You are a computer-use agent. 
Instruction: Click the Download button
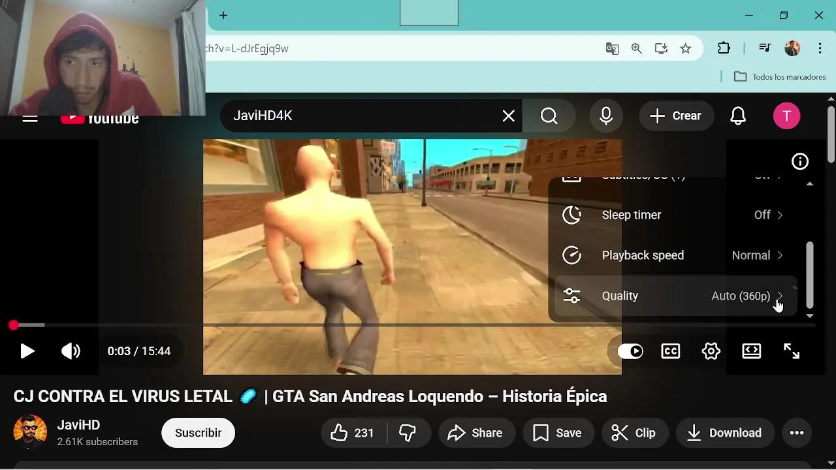point(724,433)
